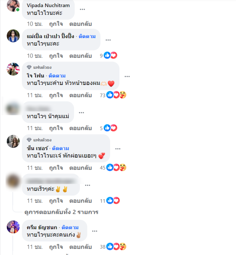Screen dimensions: 236x255
Task: Open options menu on Vipada Nuchitram's comment
Action: point(82,9)
